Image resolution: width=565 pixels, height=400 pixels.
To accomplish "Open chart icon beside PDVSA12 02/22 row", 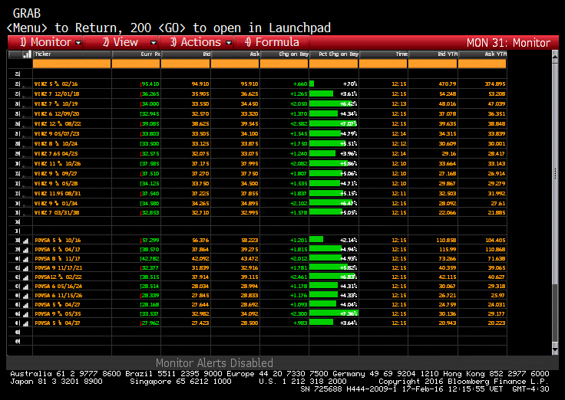I will tap(25, 277).
